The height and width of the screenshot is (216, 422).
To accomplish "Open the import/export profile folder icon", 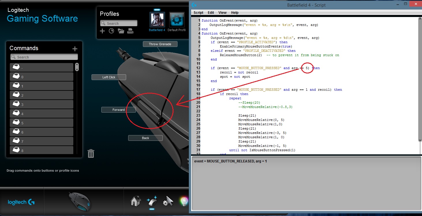I will 121,31.
